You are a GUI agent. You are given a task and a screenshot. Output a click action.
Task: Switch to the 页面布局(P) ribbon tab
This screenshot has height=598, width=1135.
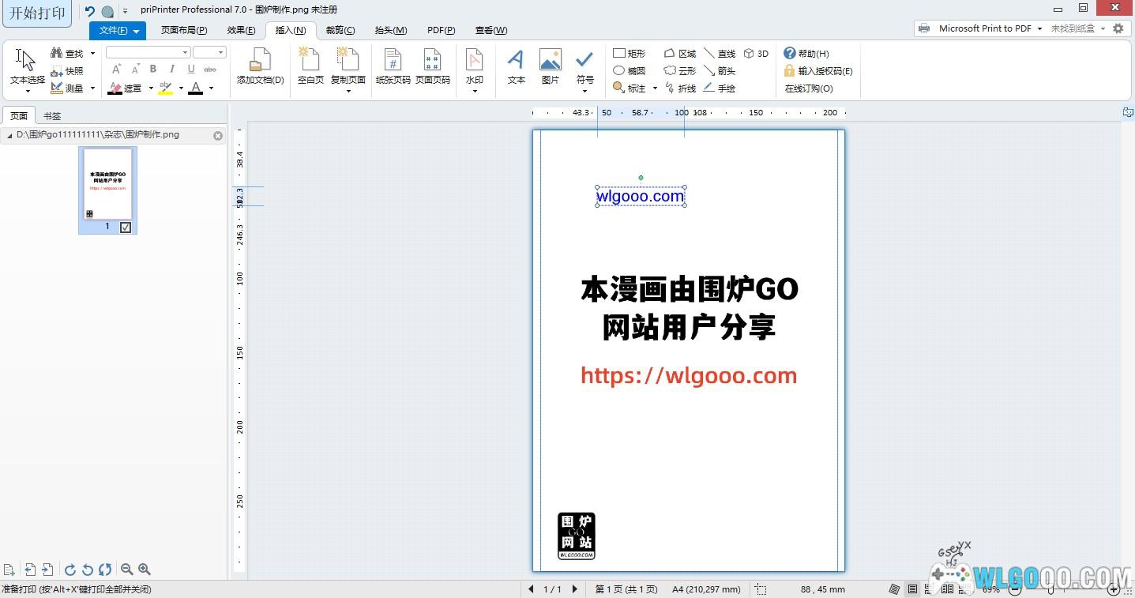click(x=183, y=30)
